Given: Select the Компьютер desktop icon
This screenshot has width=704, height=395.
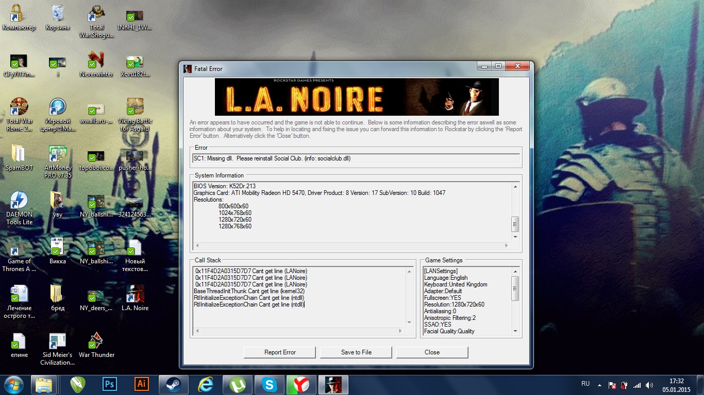Looking at the screenshot, I should pos(19,18).
